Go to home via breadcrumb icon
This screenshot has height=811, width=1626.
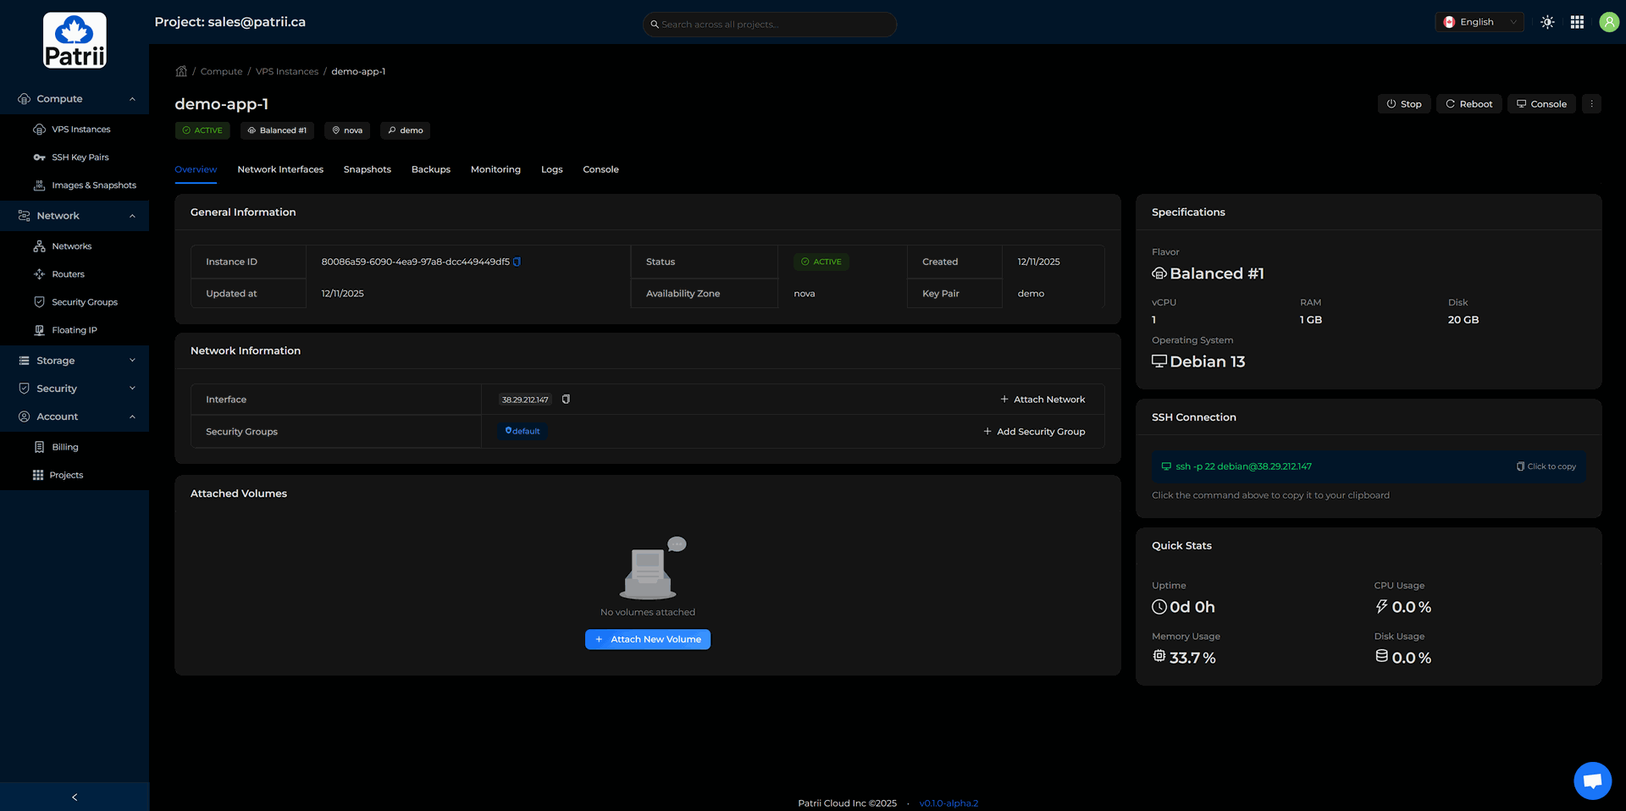[181, 71]
